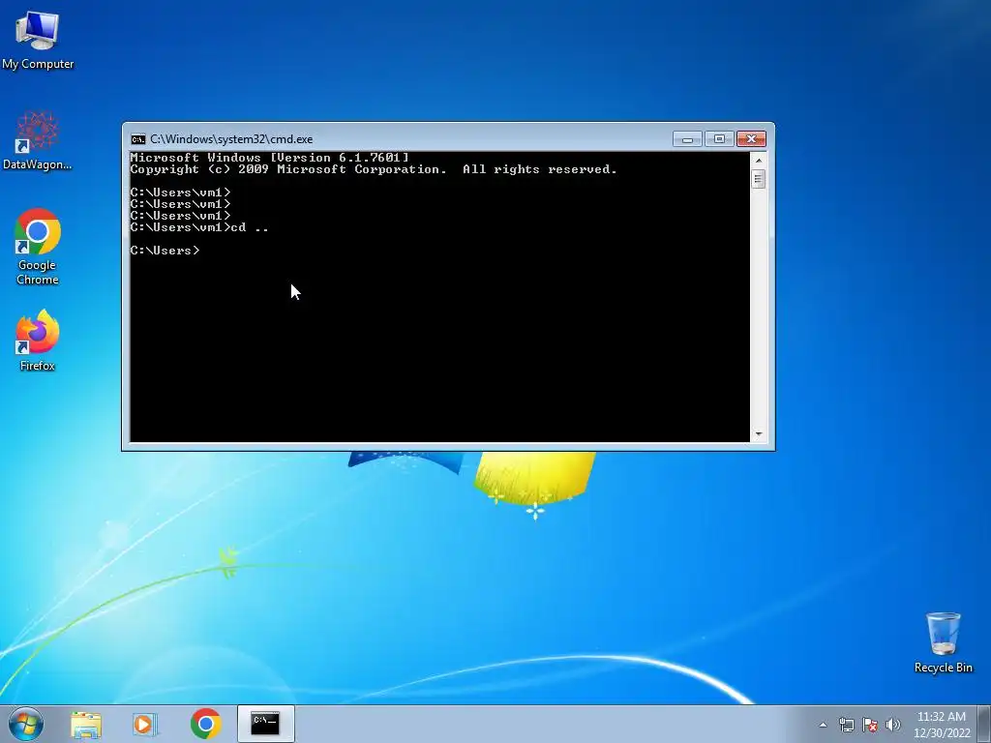Screen dimensions: 991x743
Task: Minimize the cmd.exe window
Action: pos(687,139)
